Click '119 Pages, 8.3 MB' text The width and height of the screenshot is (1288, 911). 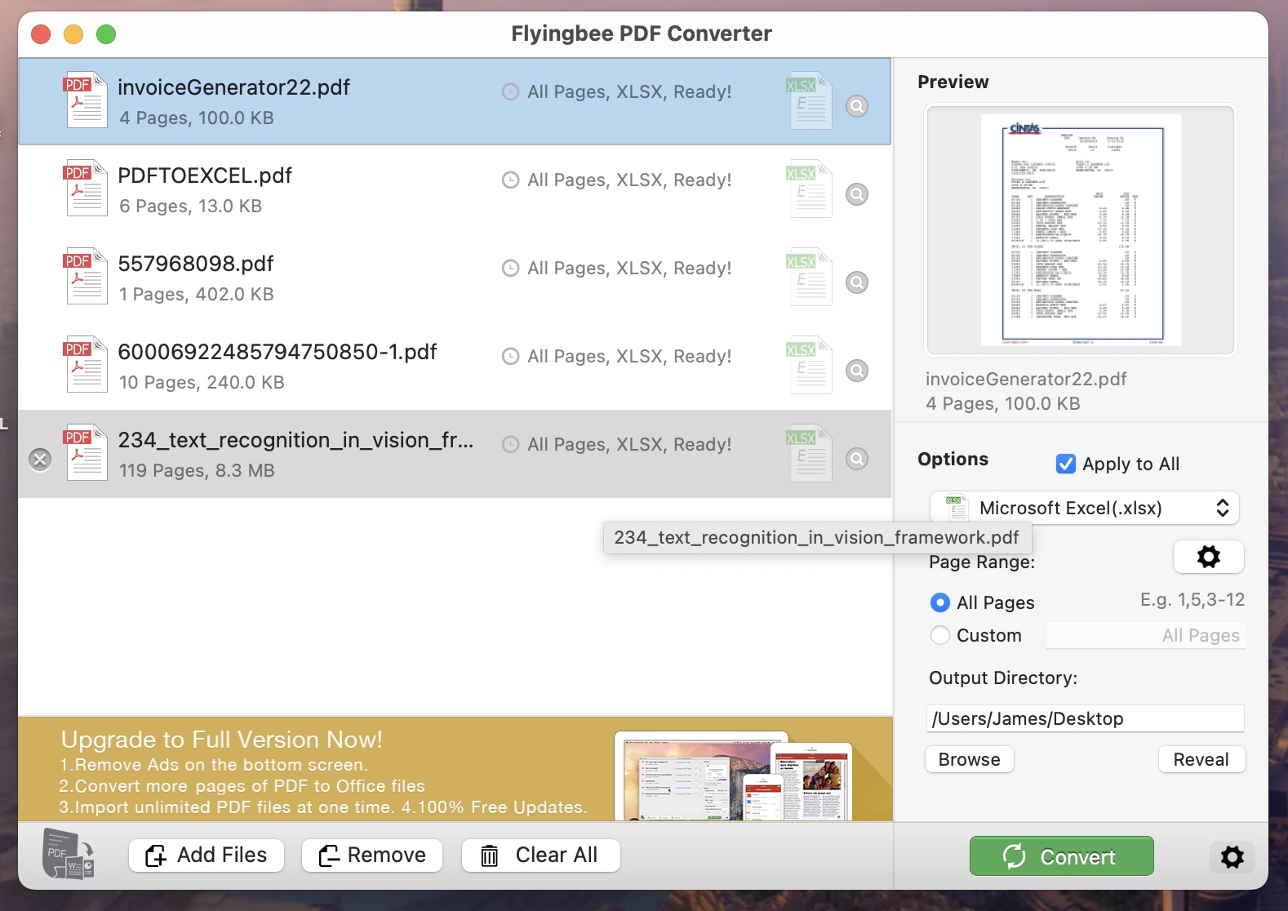[x=197, y=470]
